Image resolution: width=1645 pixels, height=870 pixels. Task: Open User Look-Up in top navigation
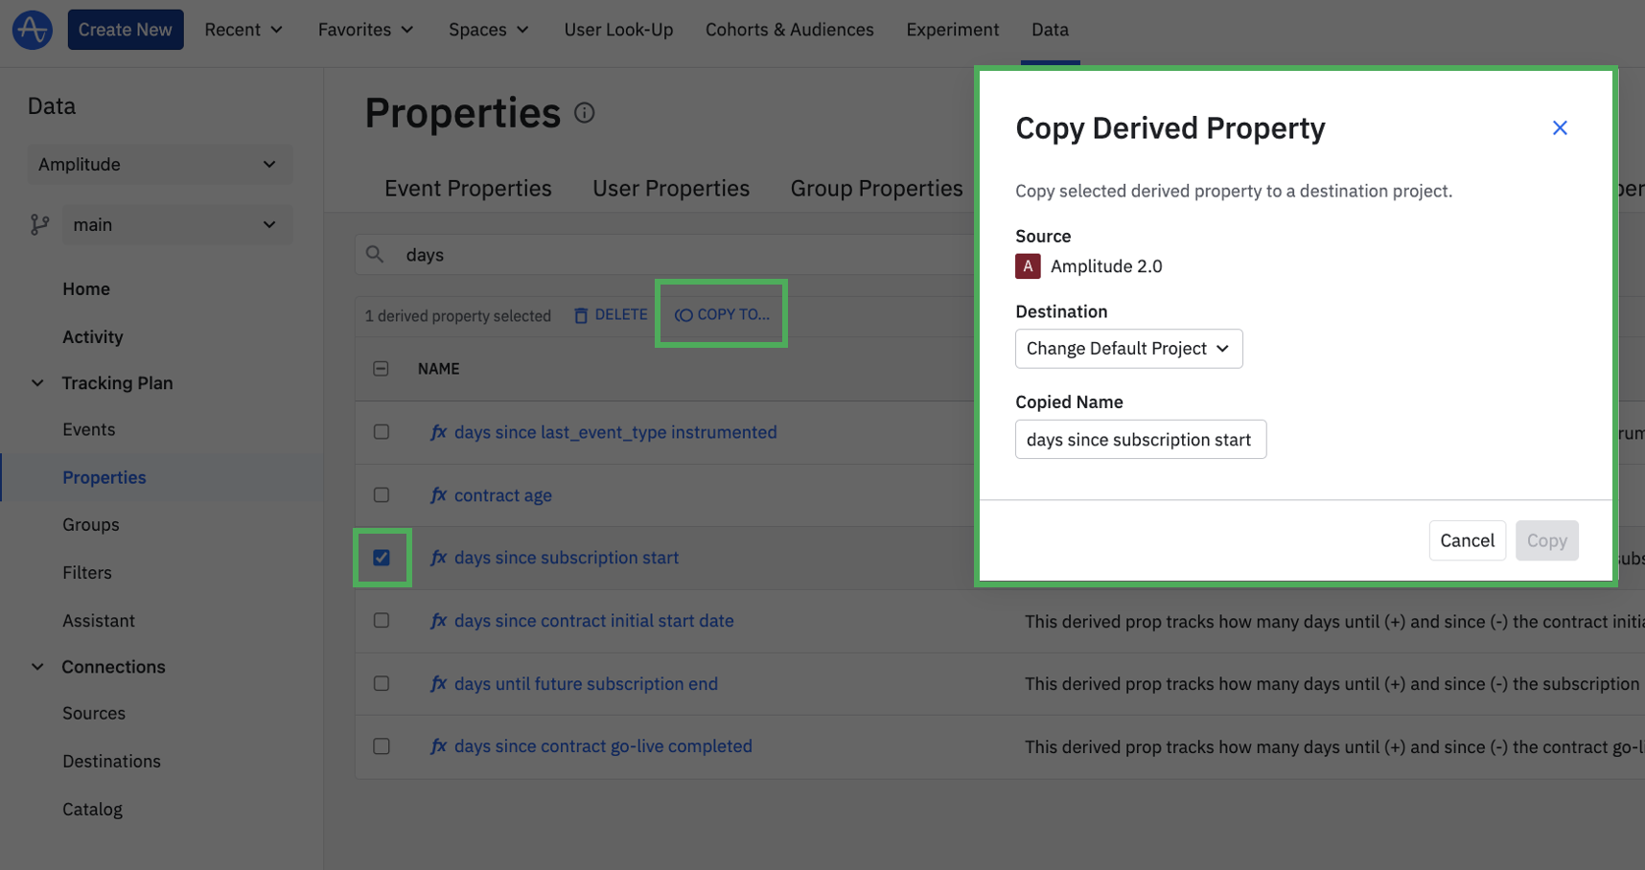click(618, 30)
